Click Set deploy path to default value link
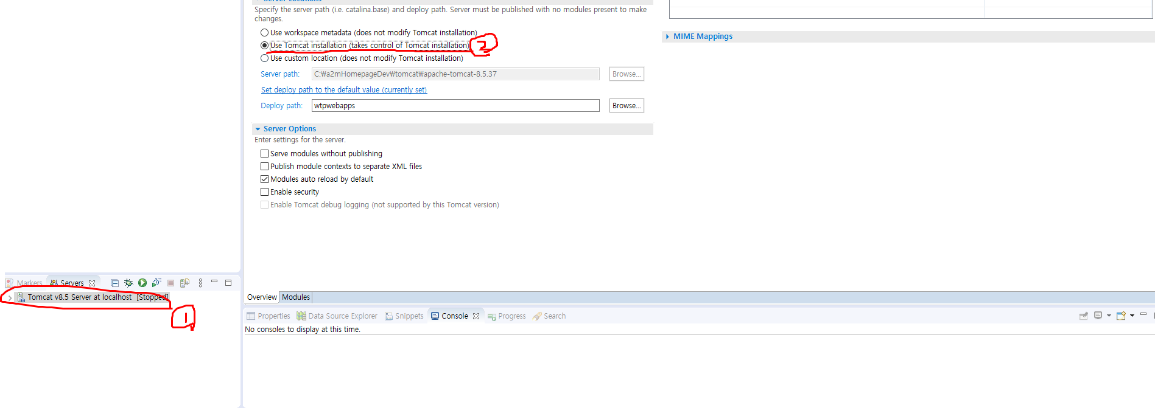The image size is (1155, 408). coord(344,90)
